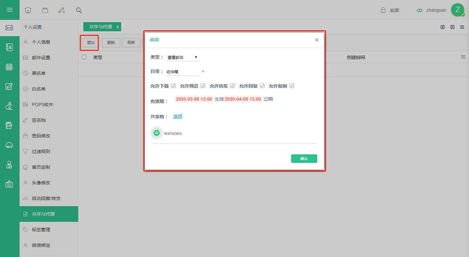Click the green eye icon beside zhangsan
This screenshot has width=469, height=257.
[420, 10]
